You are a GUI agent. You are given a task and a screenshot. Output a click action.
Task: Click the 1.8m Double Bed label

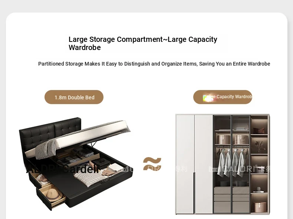[x=74, y=97]
